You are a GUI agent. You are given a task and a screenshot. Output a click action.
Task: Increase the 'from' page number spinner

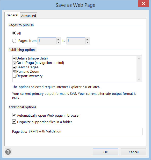click(59, 39)
